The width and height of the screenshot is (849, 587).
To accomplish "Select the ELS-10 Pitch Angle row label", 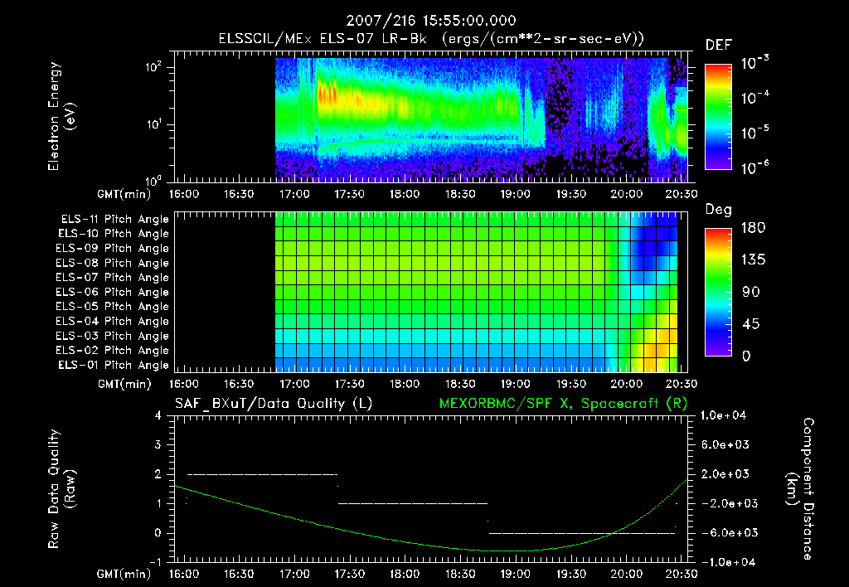I will tap(114, 234).
